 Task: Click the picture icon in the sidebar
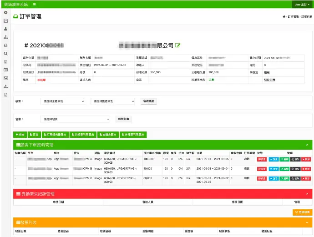click(x=5, y=78)
